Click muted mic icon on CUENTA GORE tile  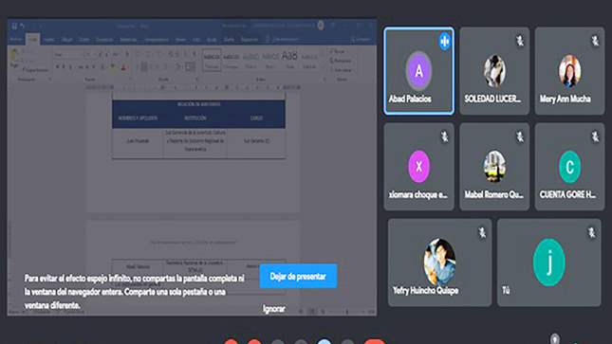pos(595,136)
